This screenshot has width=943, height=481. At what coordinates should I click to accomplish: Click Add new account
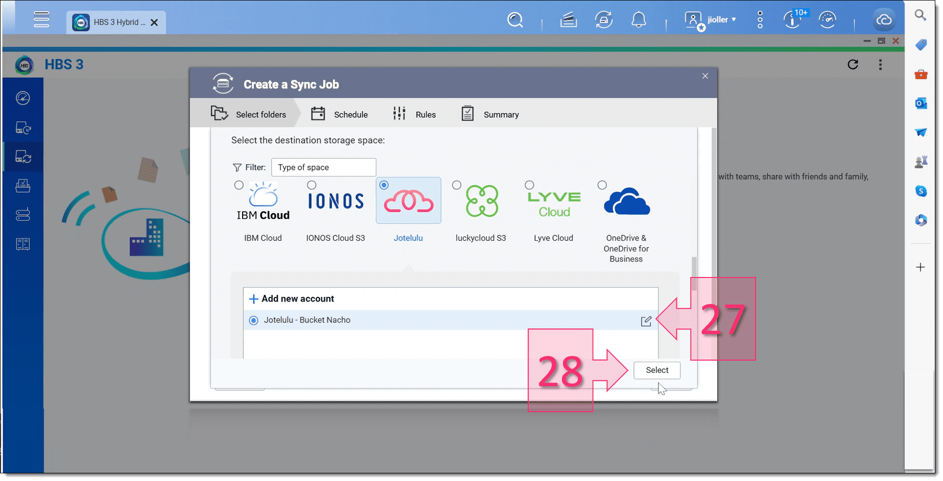coord(291,299)
